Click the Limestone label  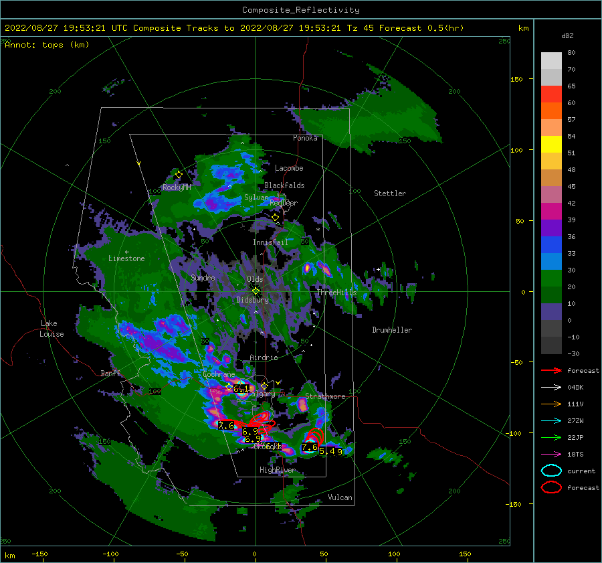[x=126, y=258]
